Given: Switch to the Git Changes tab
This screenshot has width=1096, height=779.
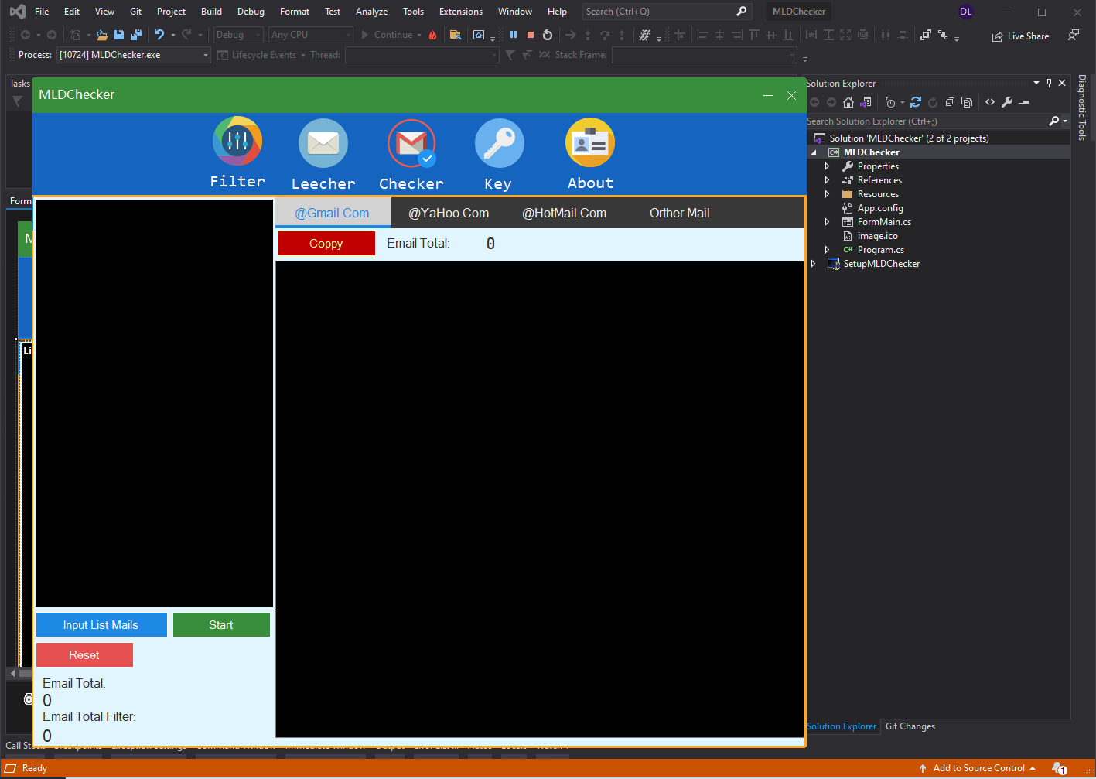Looking at the screenshot, I should point(910,726).
